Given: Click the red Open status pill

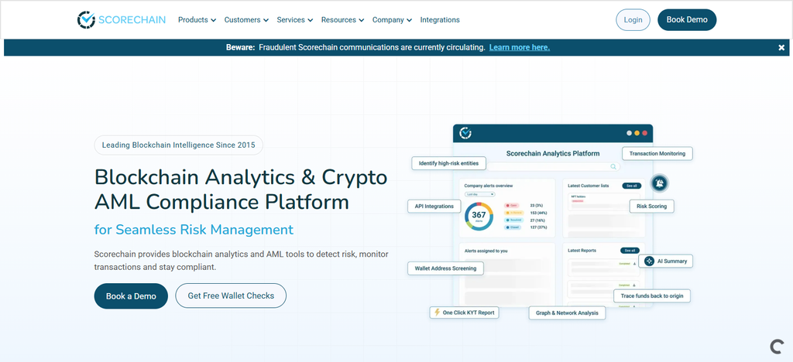Looking at the screenshot, I should tap(511, 206).
